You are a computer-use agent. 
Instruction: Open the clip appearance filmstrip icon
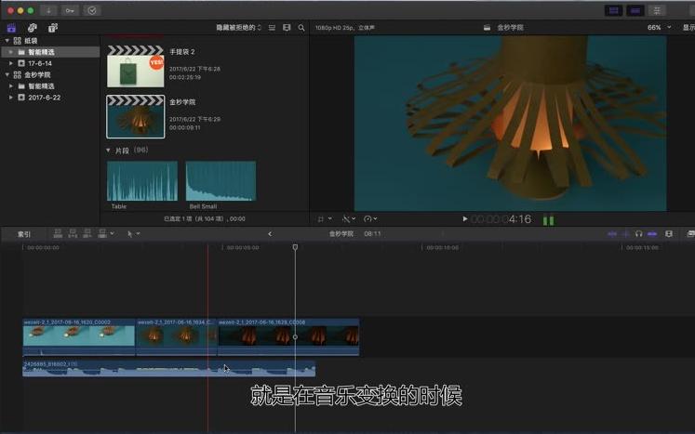pyautogui.click(x=287, y=28)
